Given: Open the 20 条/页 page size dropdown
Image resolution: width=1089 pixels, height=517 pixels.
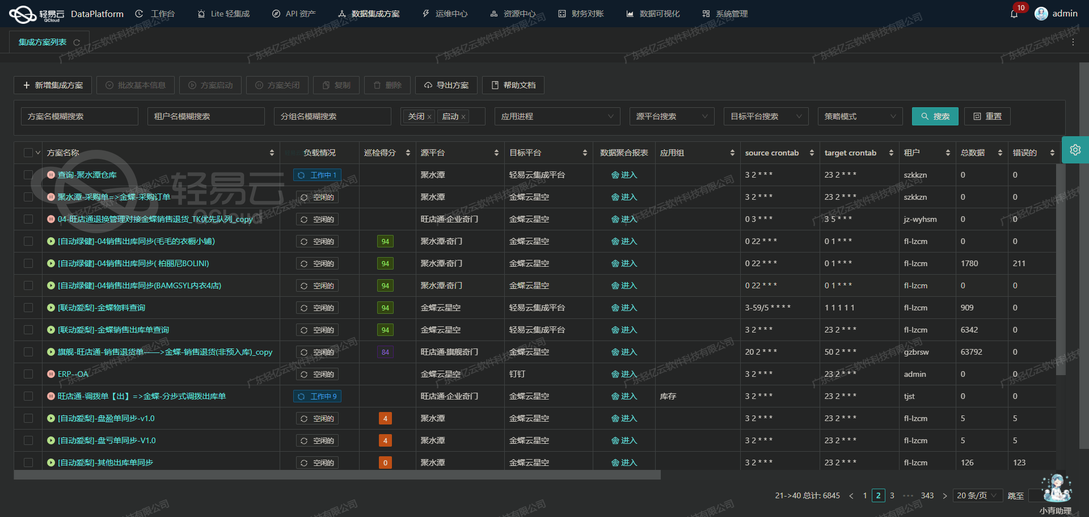Looking at the screenshot, I should point(978,495).
